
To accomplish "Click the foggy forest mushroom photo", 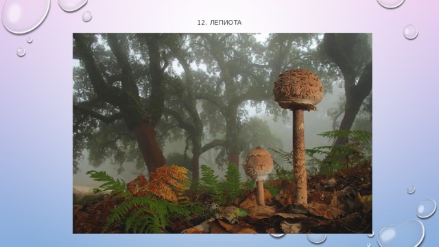I will (x=222, y=133).
